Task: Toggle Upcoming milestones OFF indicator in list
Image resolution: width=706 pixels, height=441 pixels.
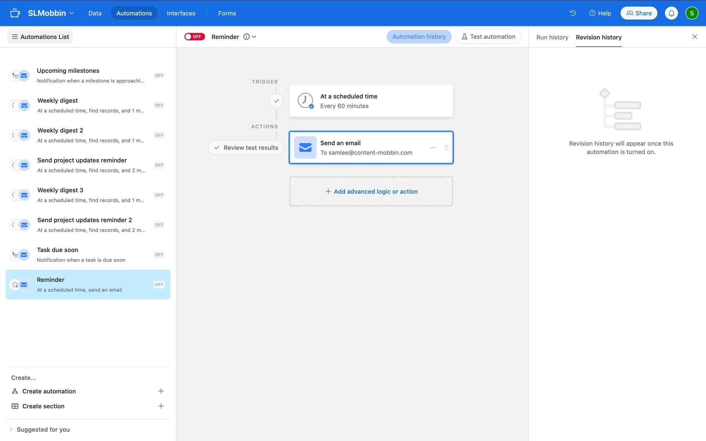Action: click(x=159, y=76)
